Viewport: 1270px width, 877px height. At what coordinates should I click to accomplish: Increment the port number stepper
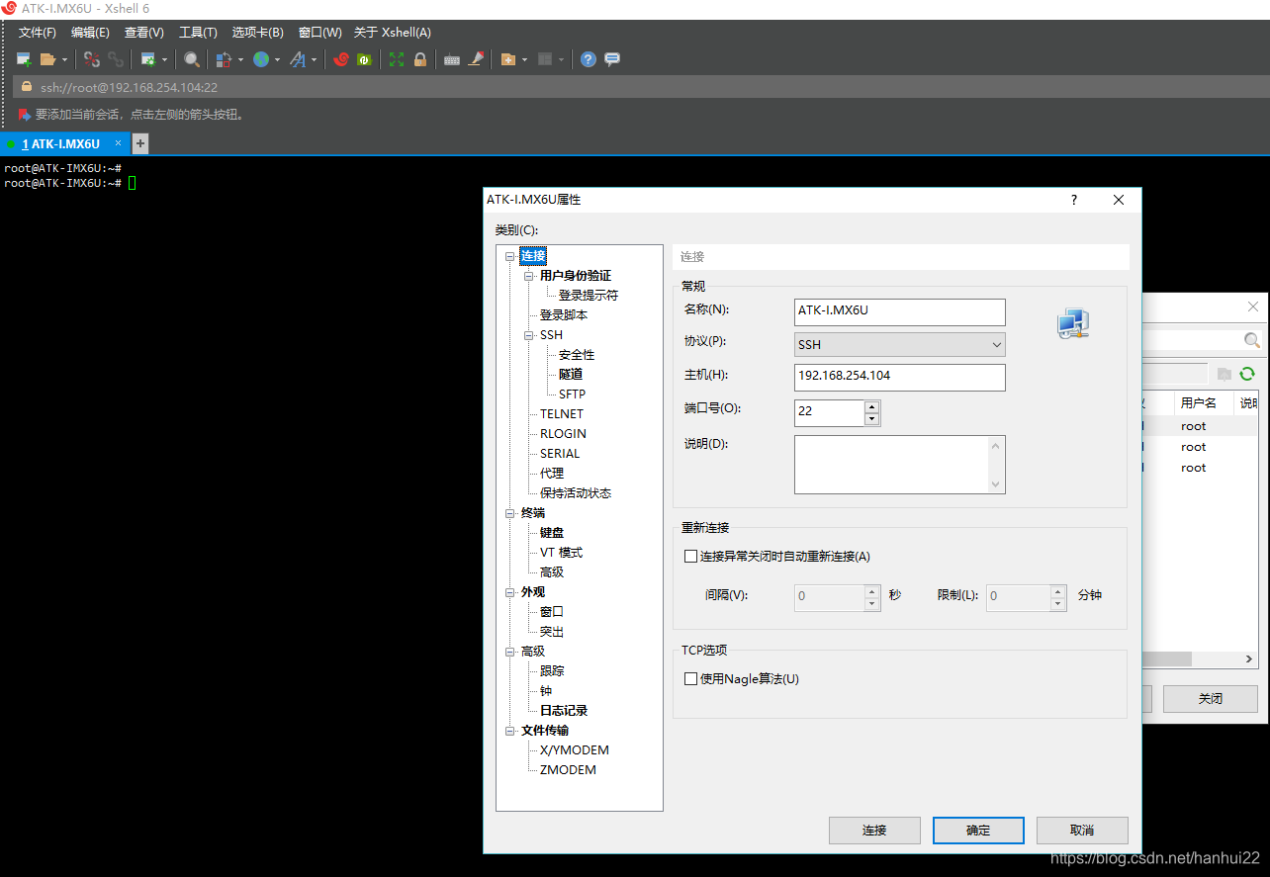point(869,406)
